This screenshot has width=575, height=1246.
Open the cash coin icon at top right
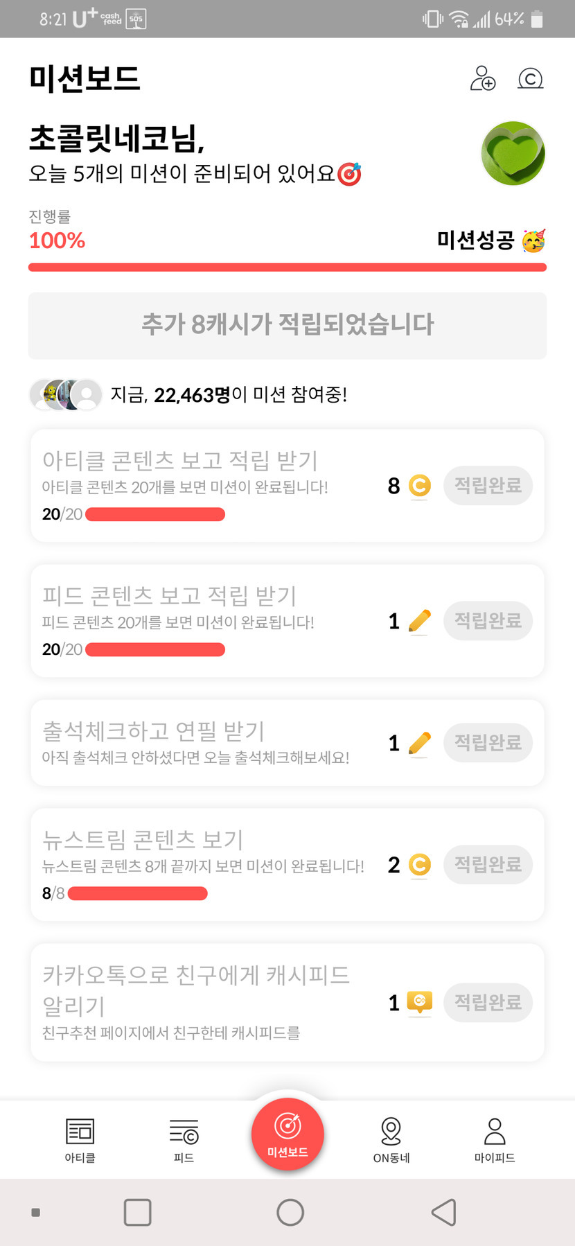530,78
